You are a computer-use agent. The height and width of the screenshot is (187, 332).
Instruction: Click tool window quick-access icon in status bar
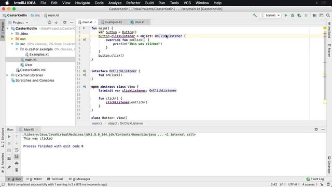(3, 184)
